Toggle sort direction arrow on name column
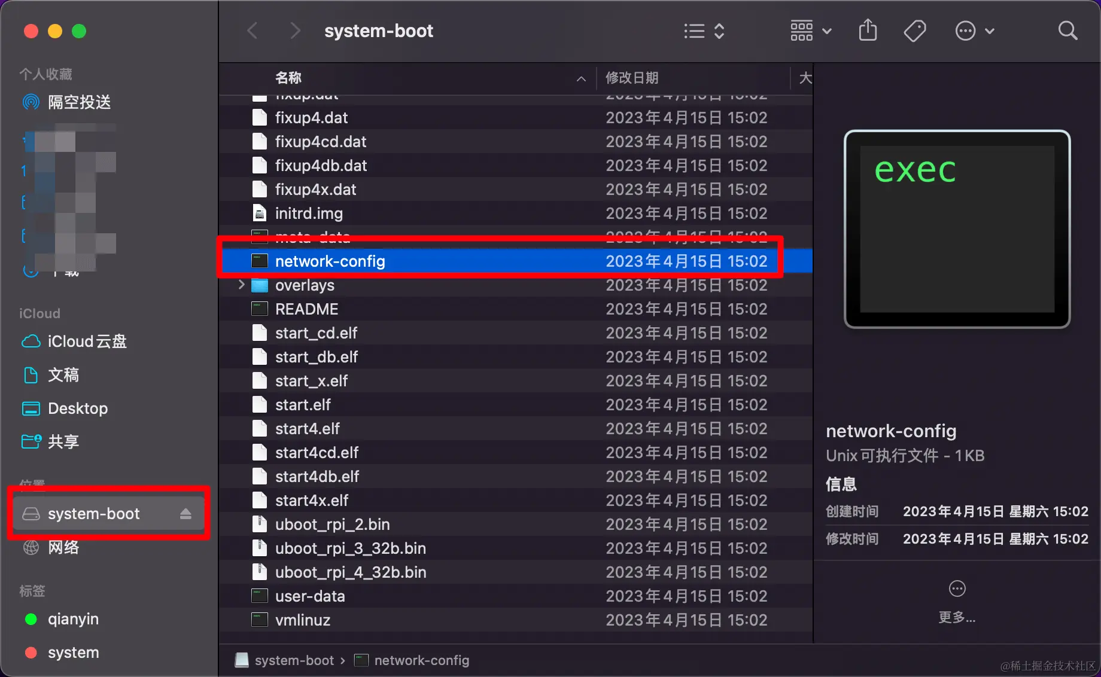Image resolution: width=1101 pixels, height=677 pixels. pyautogui.click(x=581, y=78)
